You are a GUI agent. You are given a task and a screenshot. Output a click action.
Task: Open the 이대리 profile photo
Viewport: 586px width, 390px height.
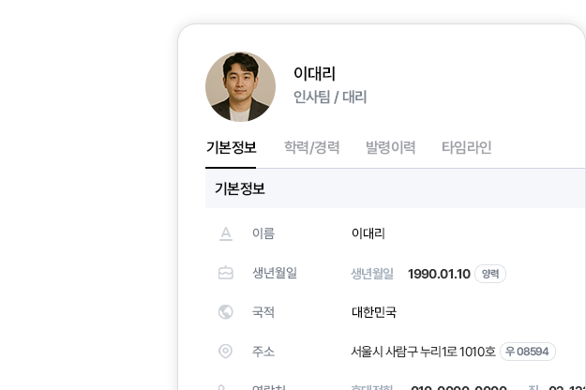click(x=240, y=86)
